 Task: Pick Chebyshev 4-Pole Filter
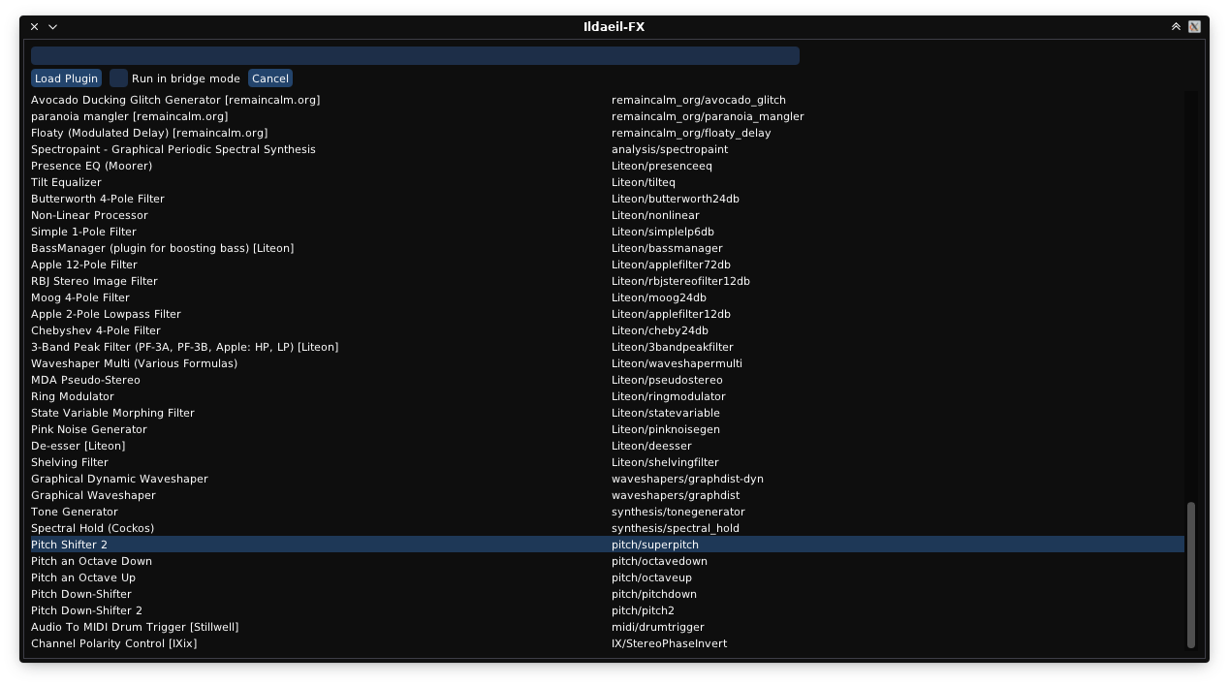click(96, 330)
